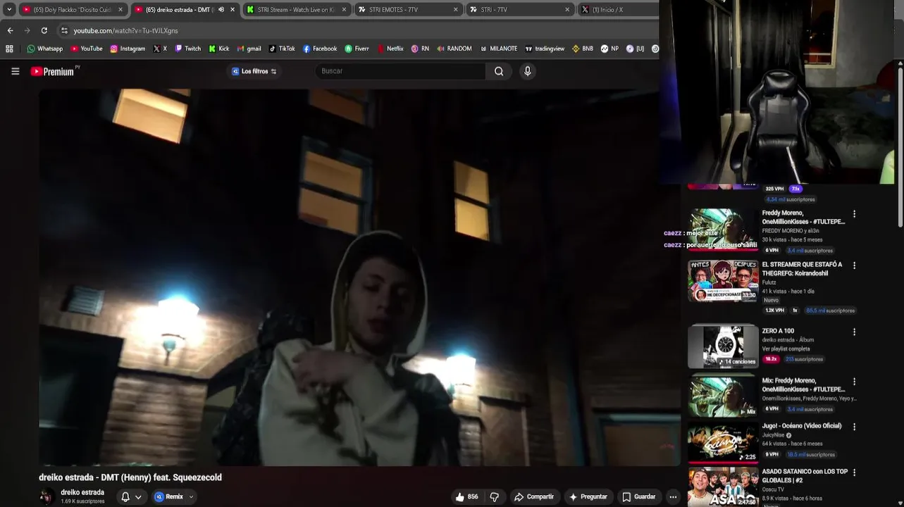
Task: Open EL STREAMER QUE ESTAFÓ A THEGREFG thumbnail
Action: point(723,281)
